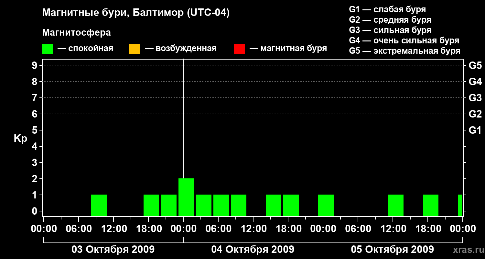Click the 08:00–11:00 bar on 04 October

[x=239, y=205]
